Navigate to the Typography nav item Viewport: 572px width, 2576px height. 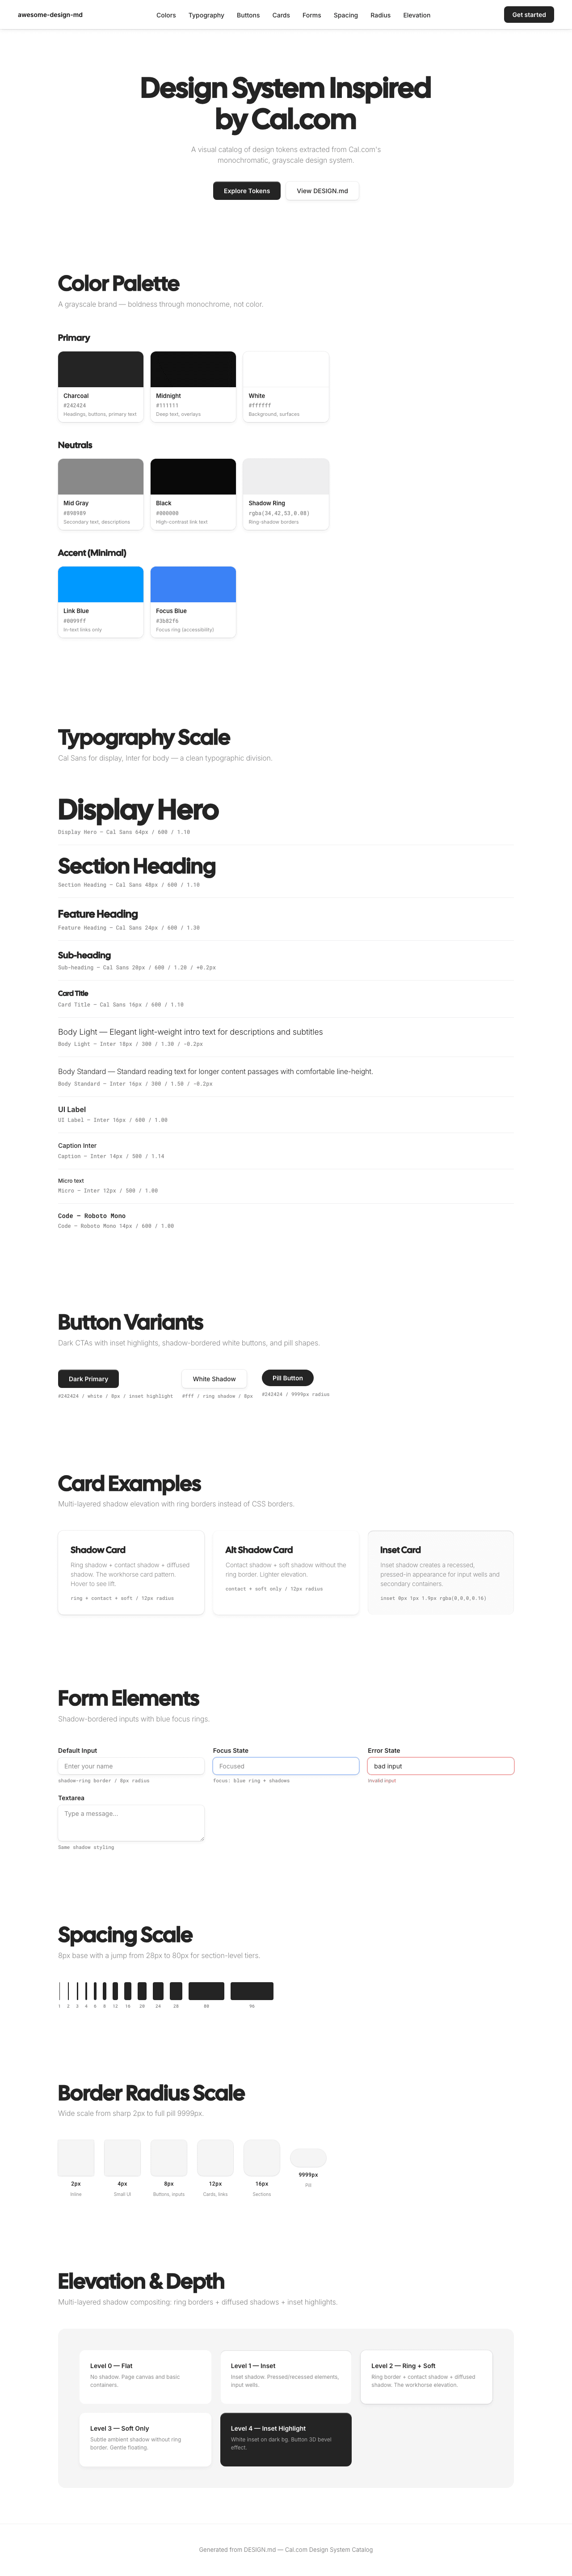click(x=205, y=15)
